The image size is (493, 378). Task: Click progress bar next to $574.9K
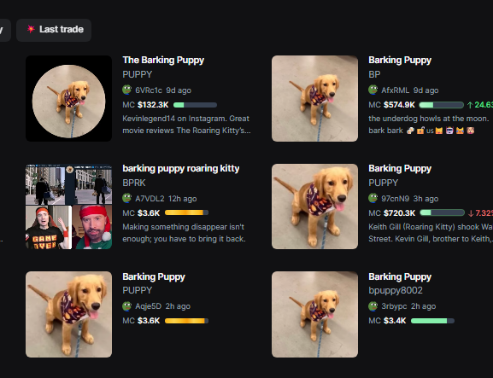point(442,105)
